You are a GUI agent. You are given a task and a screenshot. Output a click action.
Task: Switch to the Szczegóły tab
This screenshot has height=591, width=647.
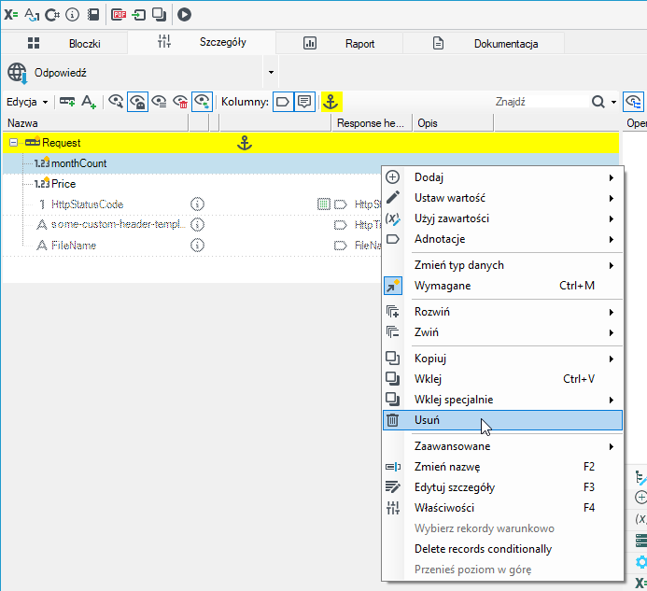click(202, 42)
